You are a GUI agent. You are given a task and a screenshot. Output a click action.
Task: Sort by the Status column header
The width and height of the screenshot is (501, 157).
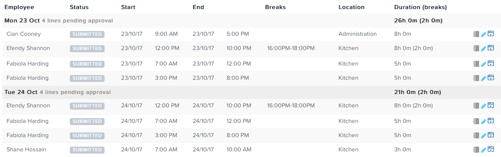click(79, 7)
